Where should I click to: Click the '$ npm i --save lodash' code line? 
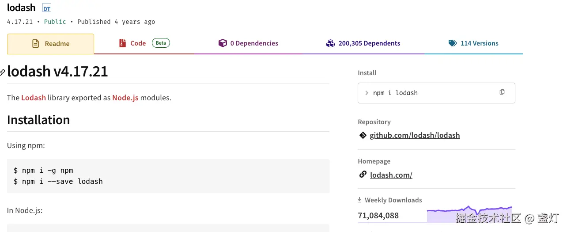click(58, 181)
